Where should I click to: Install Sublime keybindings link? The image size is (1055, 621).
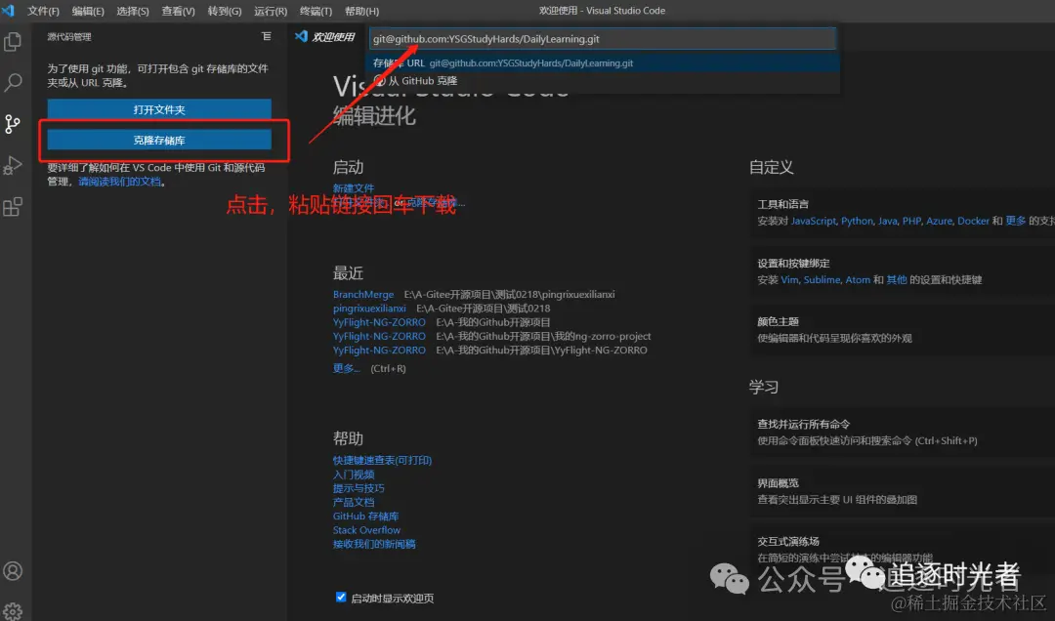click(x=822, y=280)
